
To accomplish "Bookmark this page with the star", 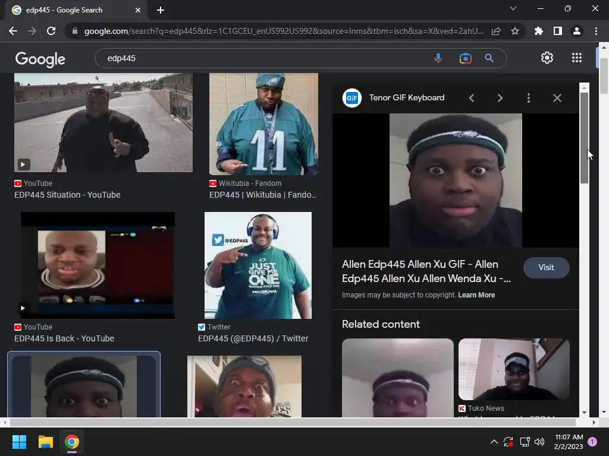I will pos(515,31).
